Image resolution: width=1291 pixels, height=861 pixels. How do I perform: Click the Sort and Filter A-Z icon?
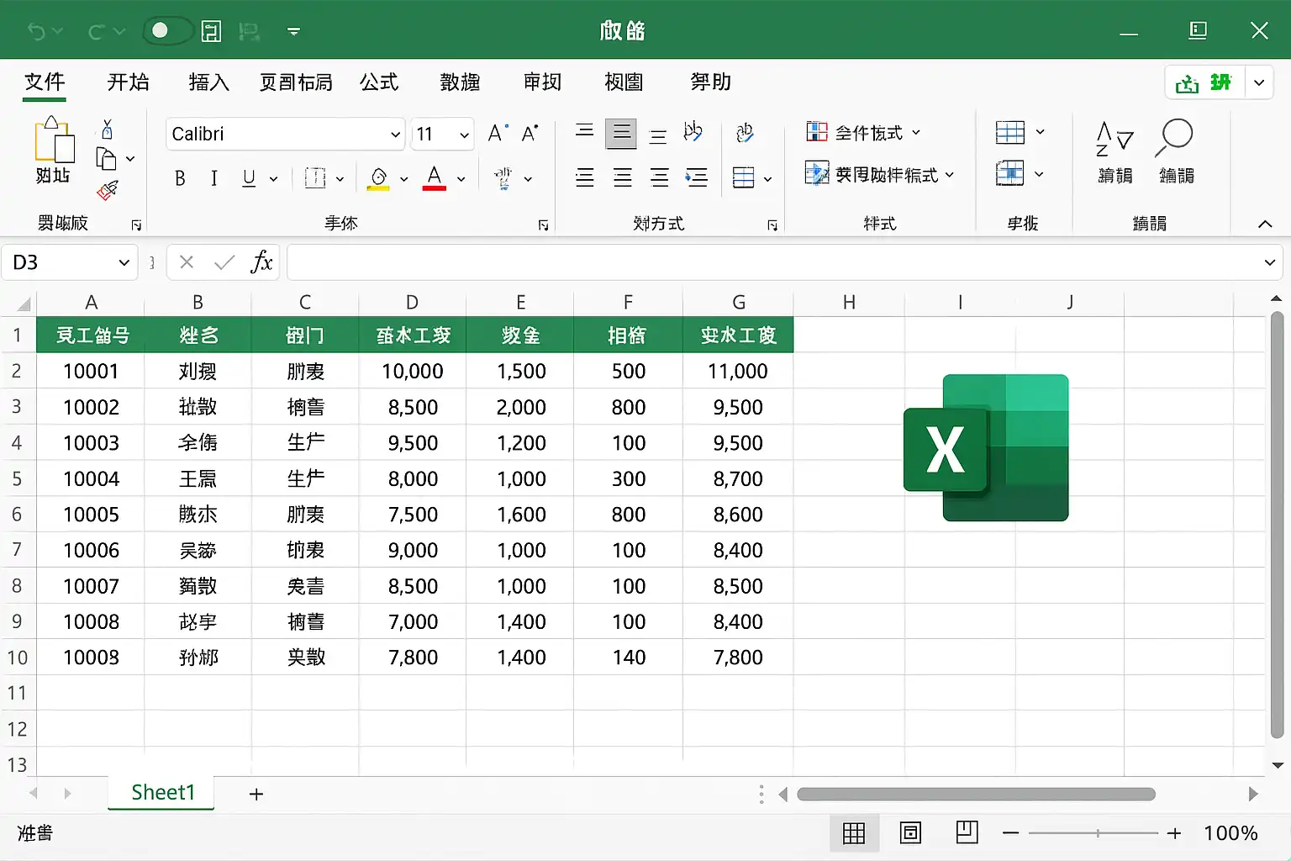click(1114, 139)
